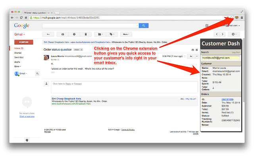
Task: Open the Labels tag dropdown
Action: (x=112, y=34)
